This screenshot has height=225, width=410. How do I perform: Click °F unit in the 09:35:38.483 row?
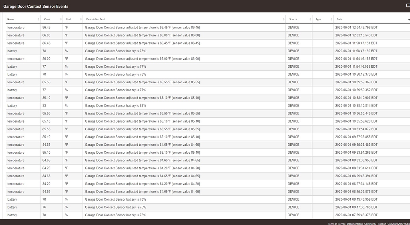point(66,145)
